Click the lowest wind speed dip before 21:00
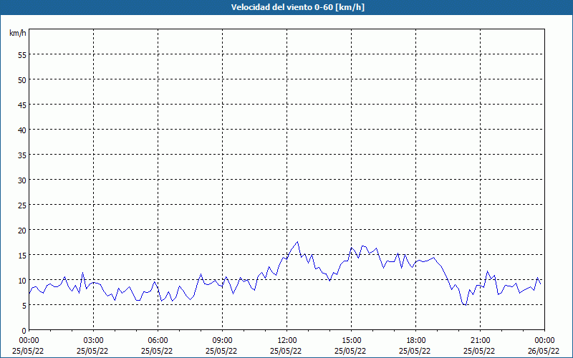The width and height of the screenshot is (573, 358). click(466, 305)
